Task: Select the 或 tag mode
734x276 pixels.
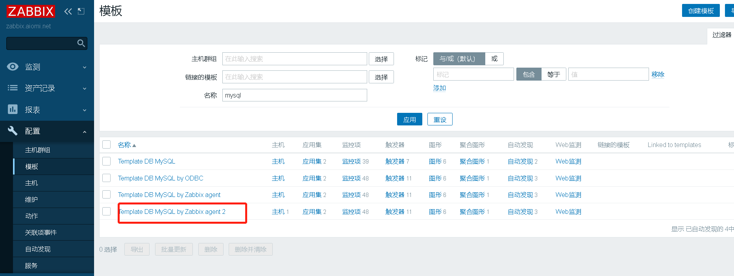Action: tap(494, 59)
